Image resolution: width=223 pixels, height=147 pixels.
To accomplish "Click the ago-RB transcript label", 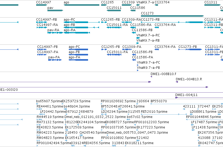I will click(x=69, y=25).
